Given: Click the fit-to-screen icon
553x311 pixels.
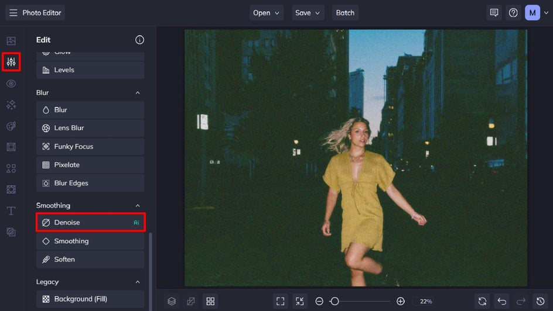Looking at the screenshot, I should point(281,301).
